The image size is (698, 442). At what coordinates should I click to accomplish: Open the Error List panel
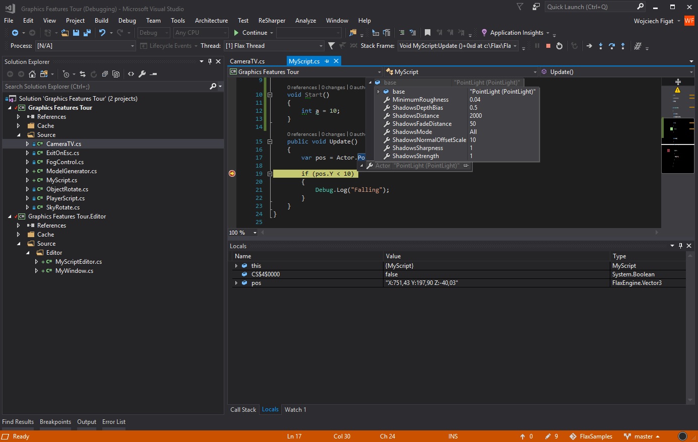[114, 422]
